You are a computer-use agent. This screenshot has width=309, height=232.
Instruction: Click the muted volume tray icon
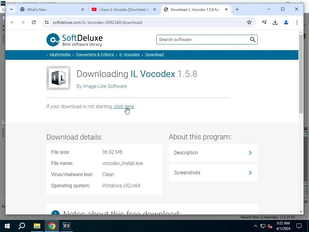(270, 226)
